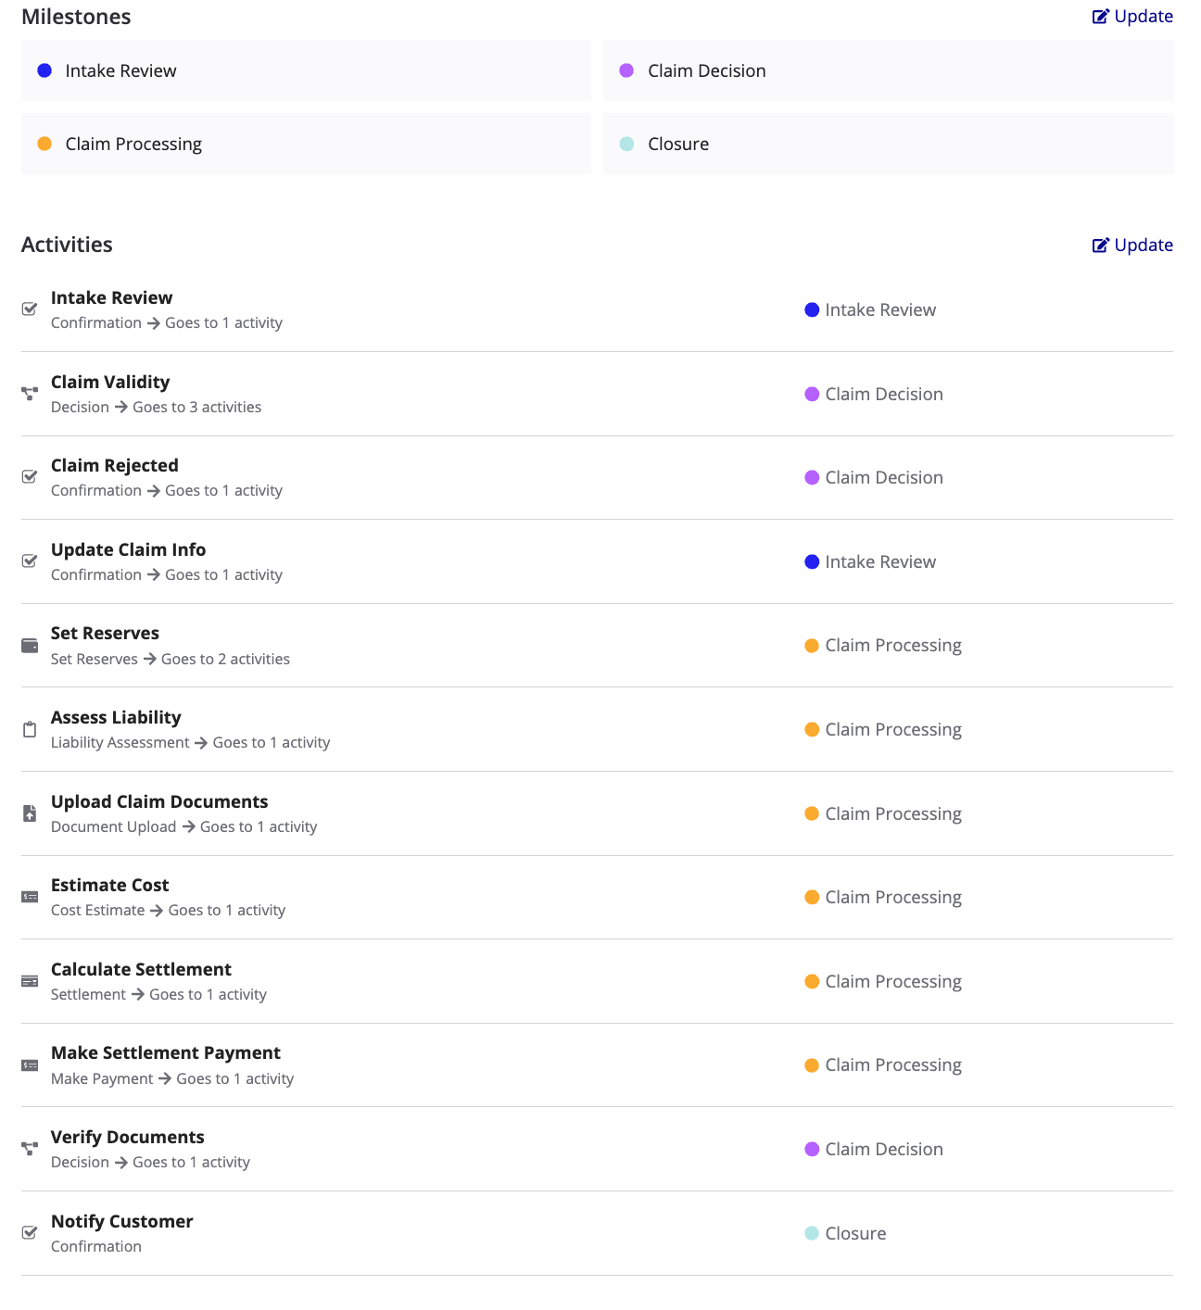Click the cost icon beside Estimate Cost
This screenshot has width=1201, height=1310.
pyautogui.click(x=30, y=897)
